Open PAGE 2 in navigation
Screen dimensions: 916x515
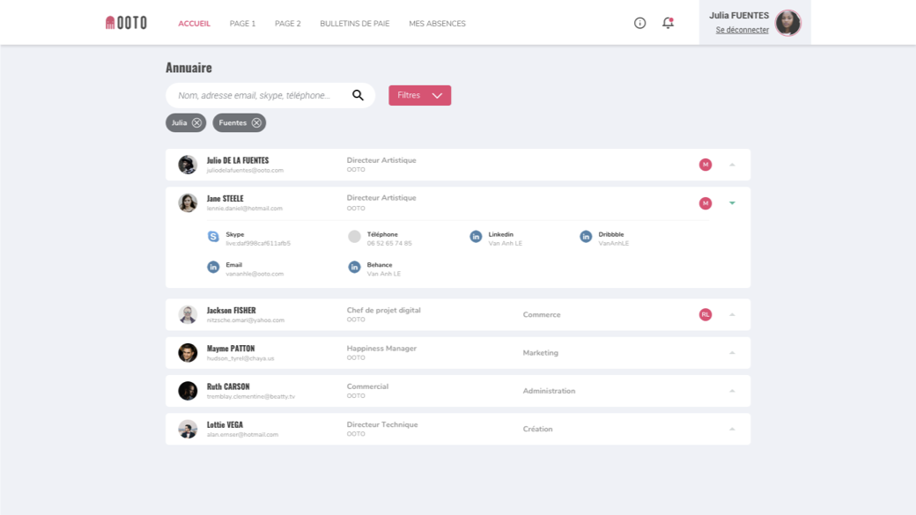tap(287, 24)
